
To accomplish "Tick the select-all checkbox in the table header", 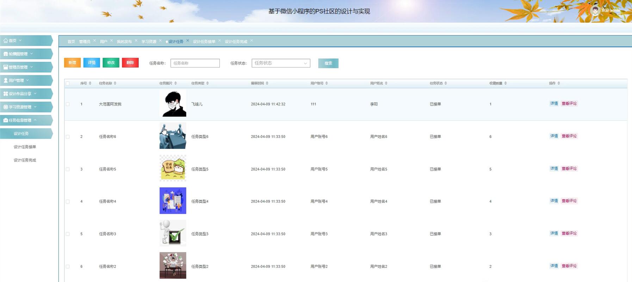I will click(68, 83).
